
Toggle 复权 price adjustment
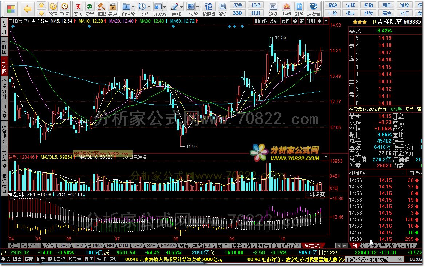point(285,21)
